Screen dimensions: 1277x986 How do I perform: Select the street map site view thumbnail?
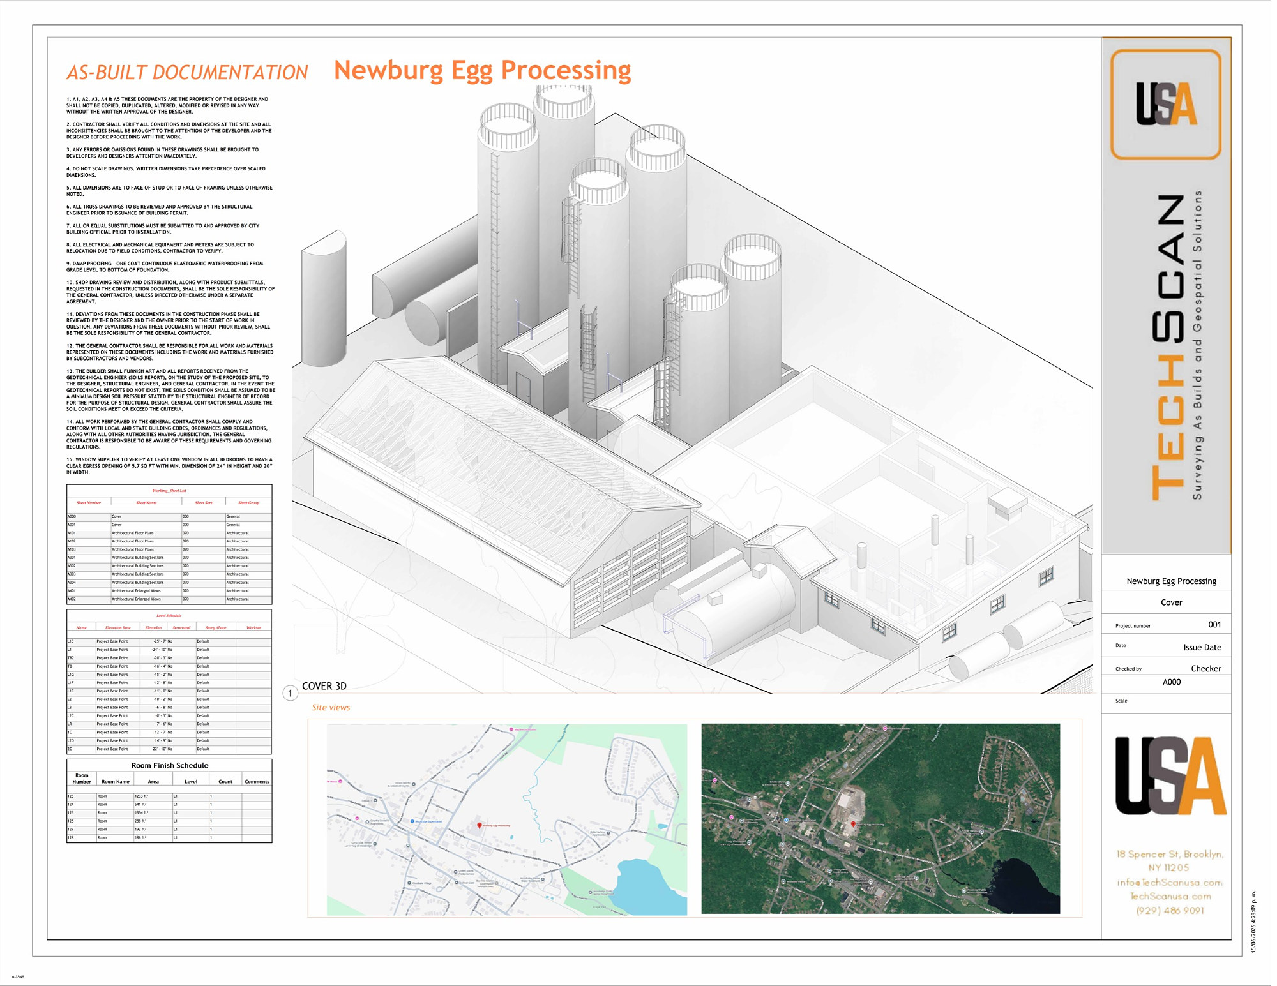pos(507,819)
